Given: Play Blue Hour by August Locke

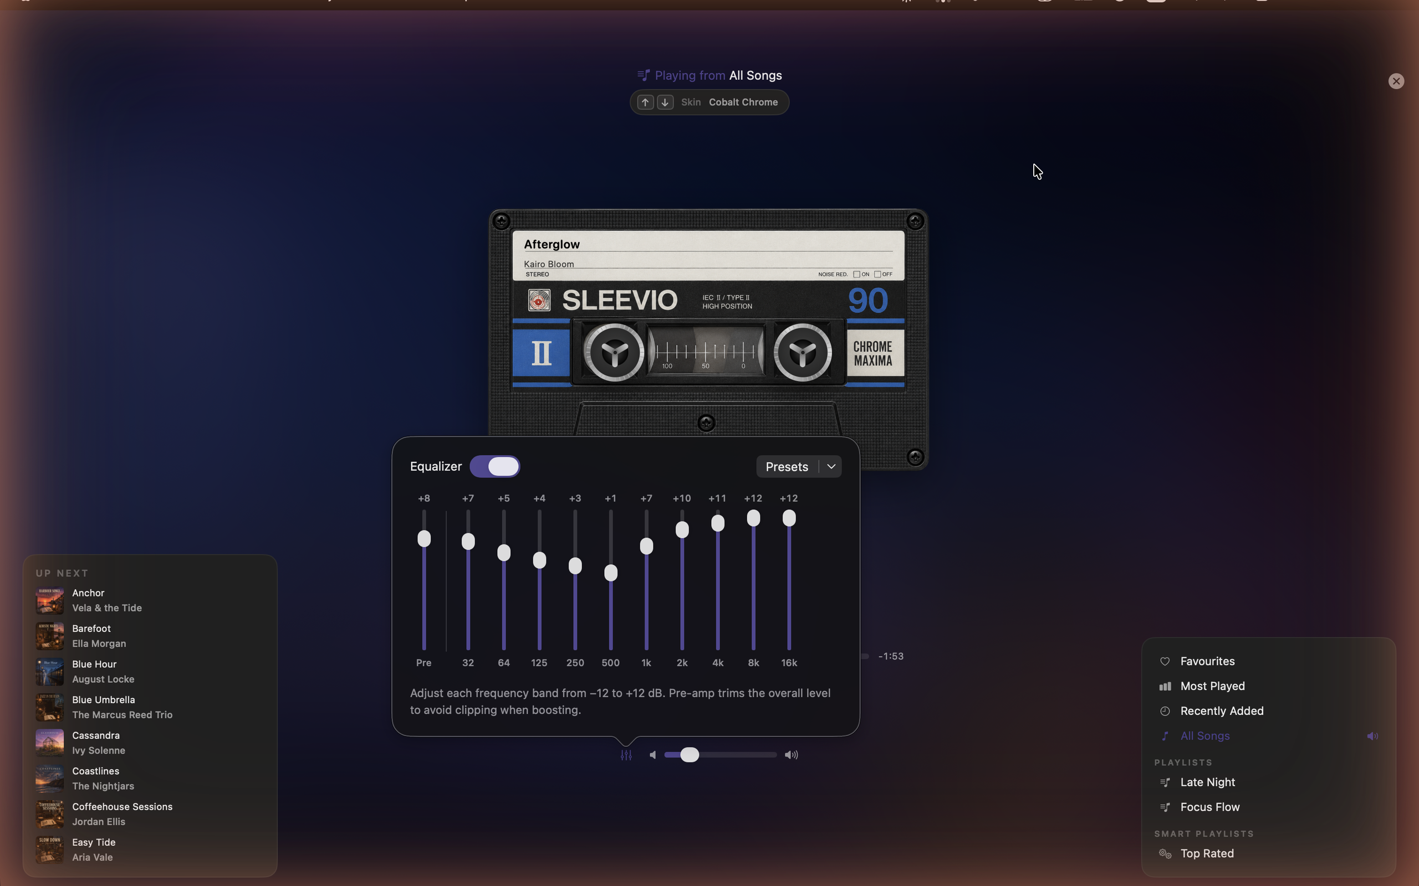Looking at the screenshot, I should pos(150,672).
